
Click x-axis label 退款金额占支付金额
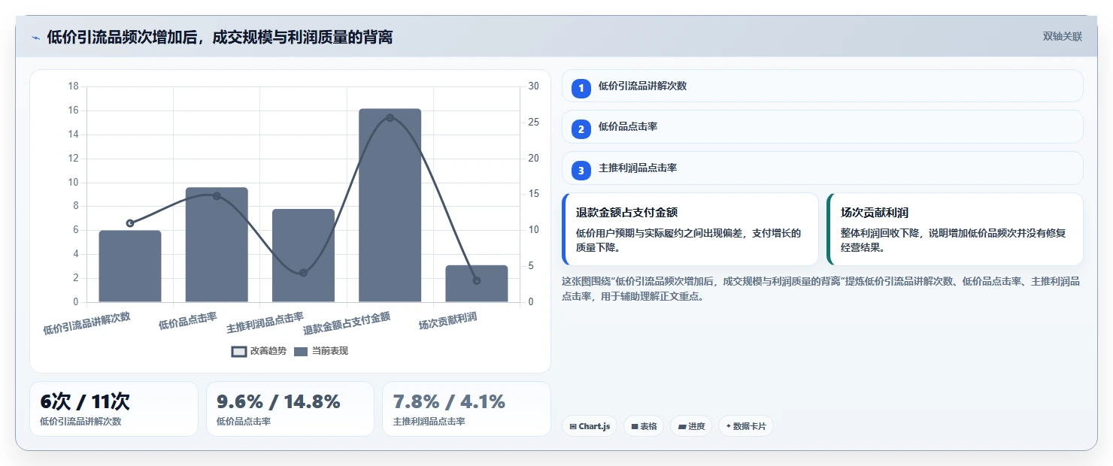coord(347,323)
